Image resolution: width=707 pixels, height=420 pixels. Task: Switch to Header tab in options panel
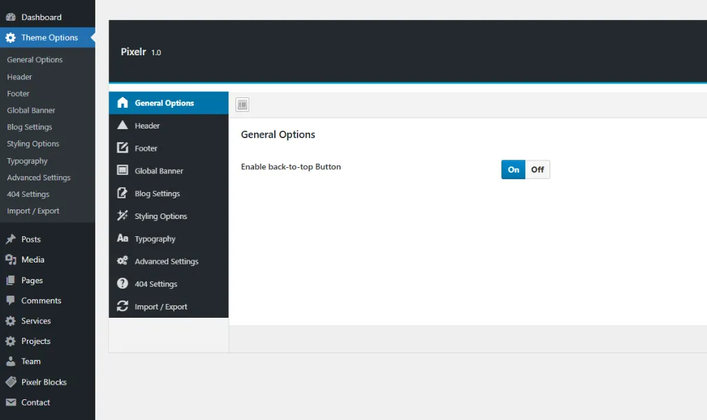pos(147,126)
